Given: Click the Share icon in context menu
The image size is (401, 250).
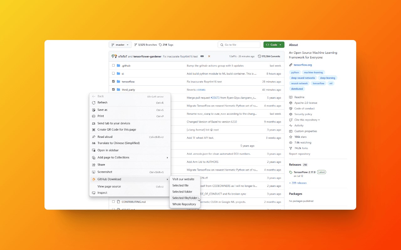Looking at the screenshot, I should 94,165.
